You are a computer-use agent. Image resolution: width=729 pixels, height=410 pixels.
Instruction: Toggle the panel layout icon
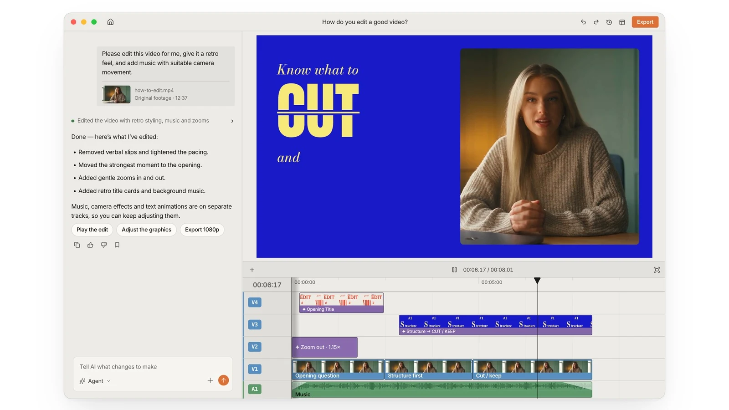[622, 22]
